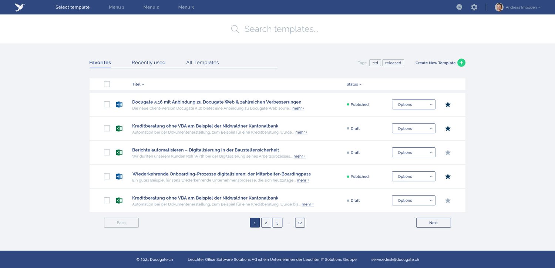Open the settings gear icon
555x268 pixels.
(474, 7)
